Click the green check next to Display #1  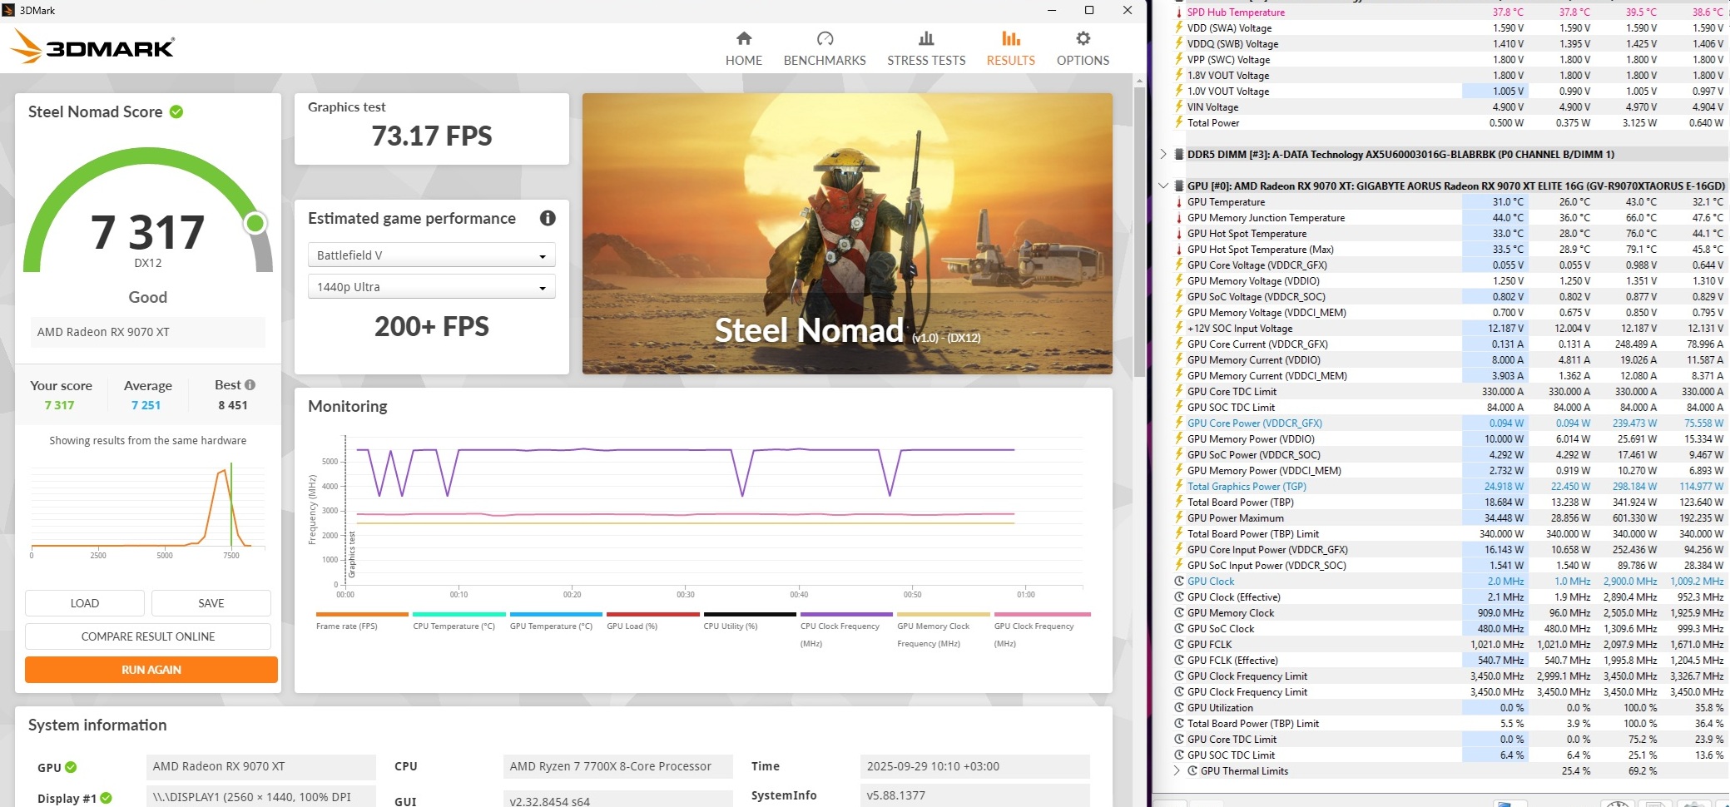107,798
